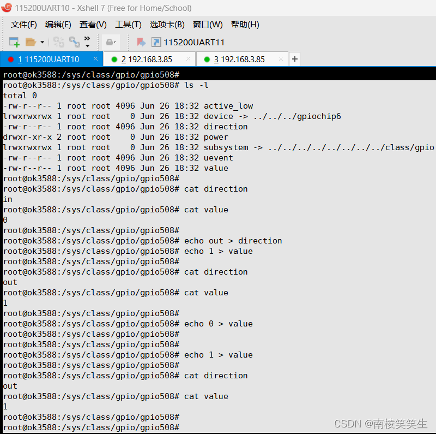436x434 pixels.
Task: Open the 115200UART11 quick session shortcut
Action: 188,43
